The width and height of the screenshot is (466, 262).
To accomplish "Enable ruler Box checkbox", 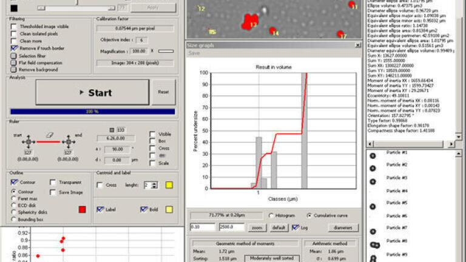I will pos(152,141).
